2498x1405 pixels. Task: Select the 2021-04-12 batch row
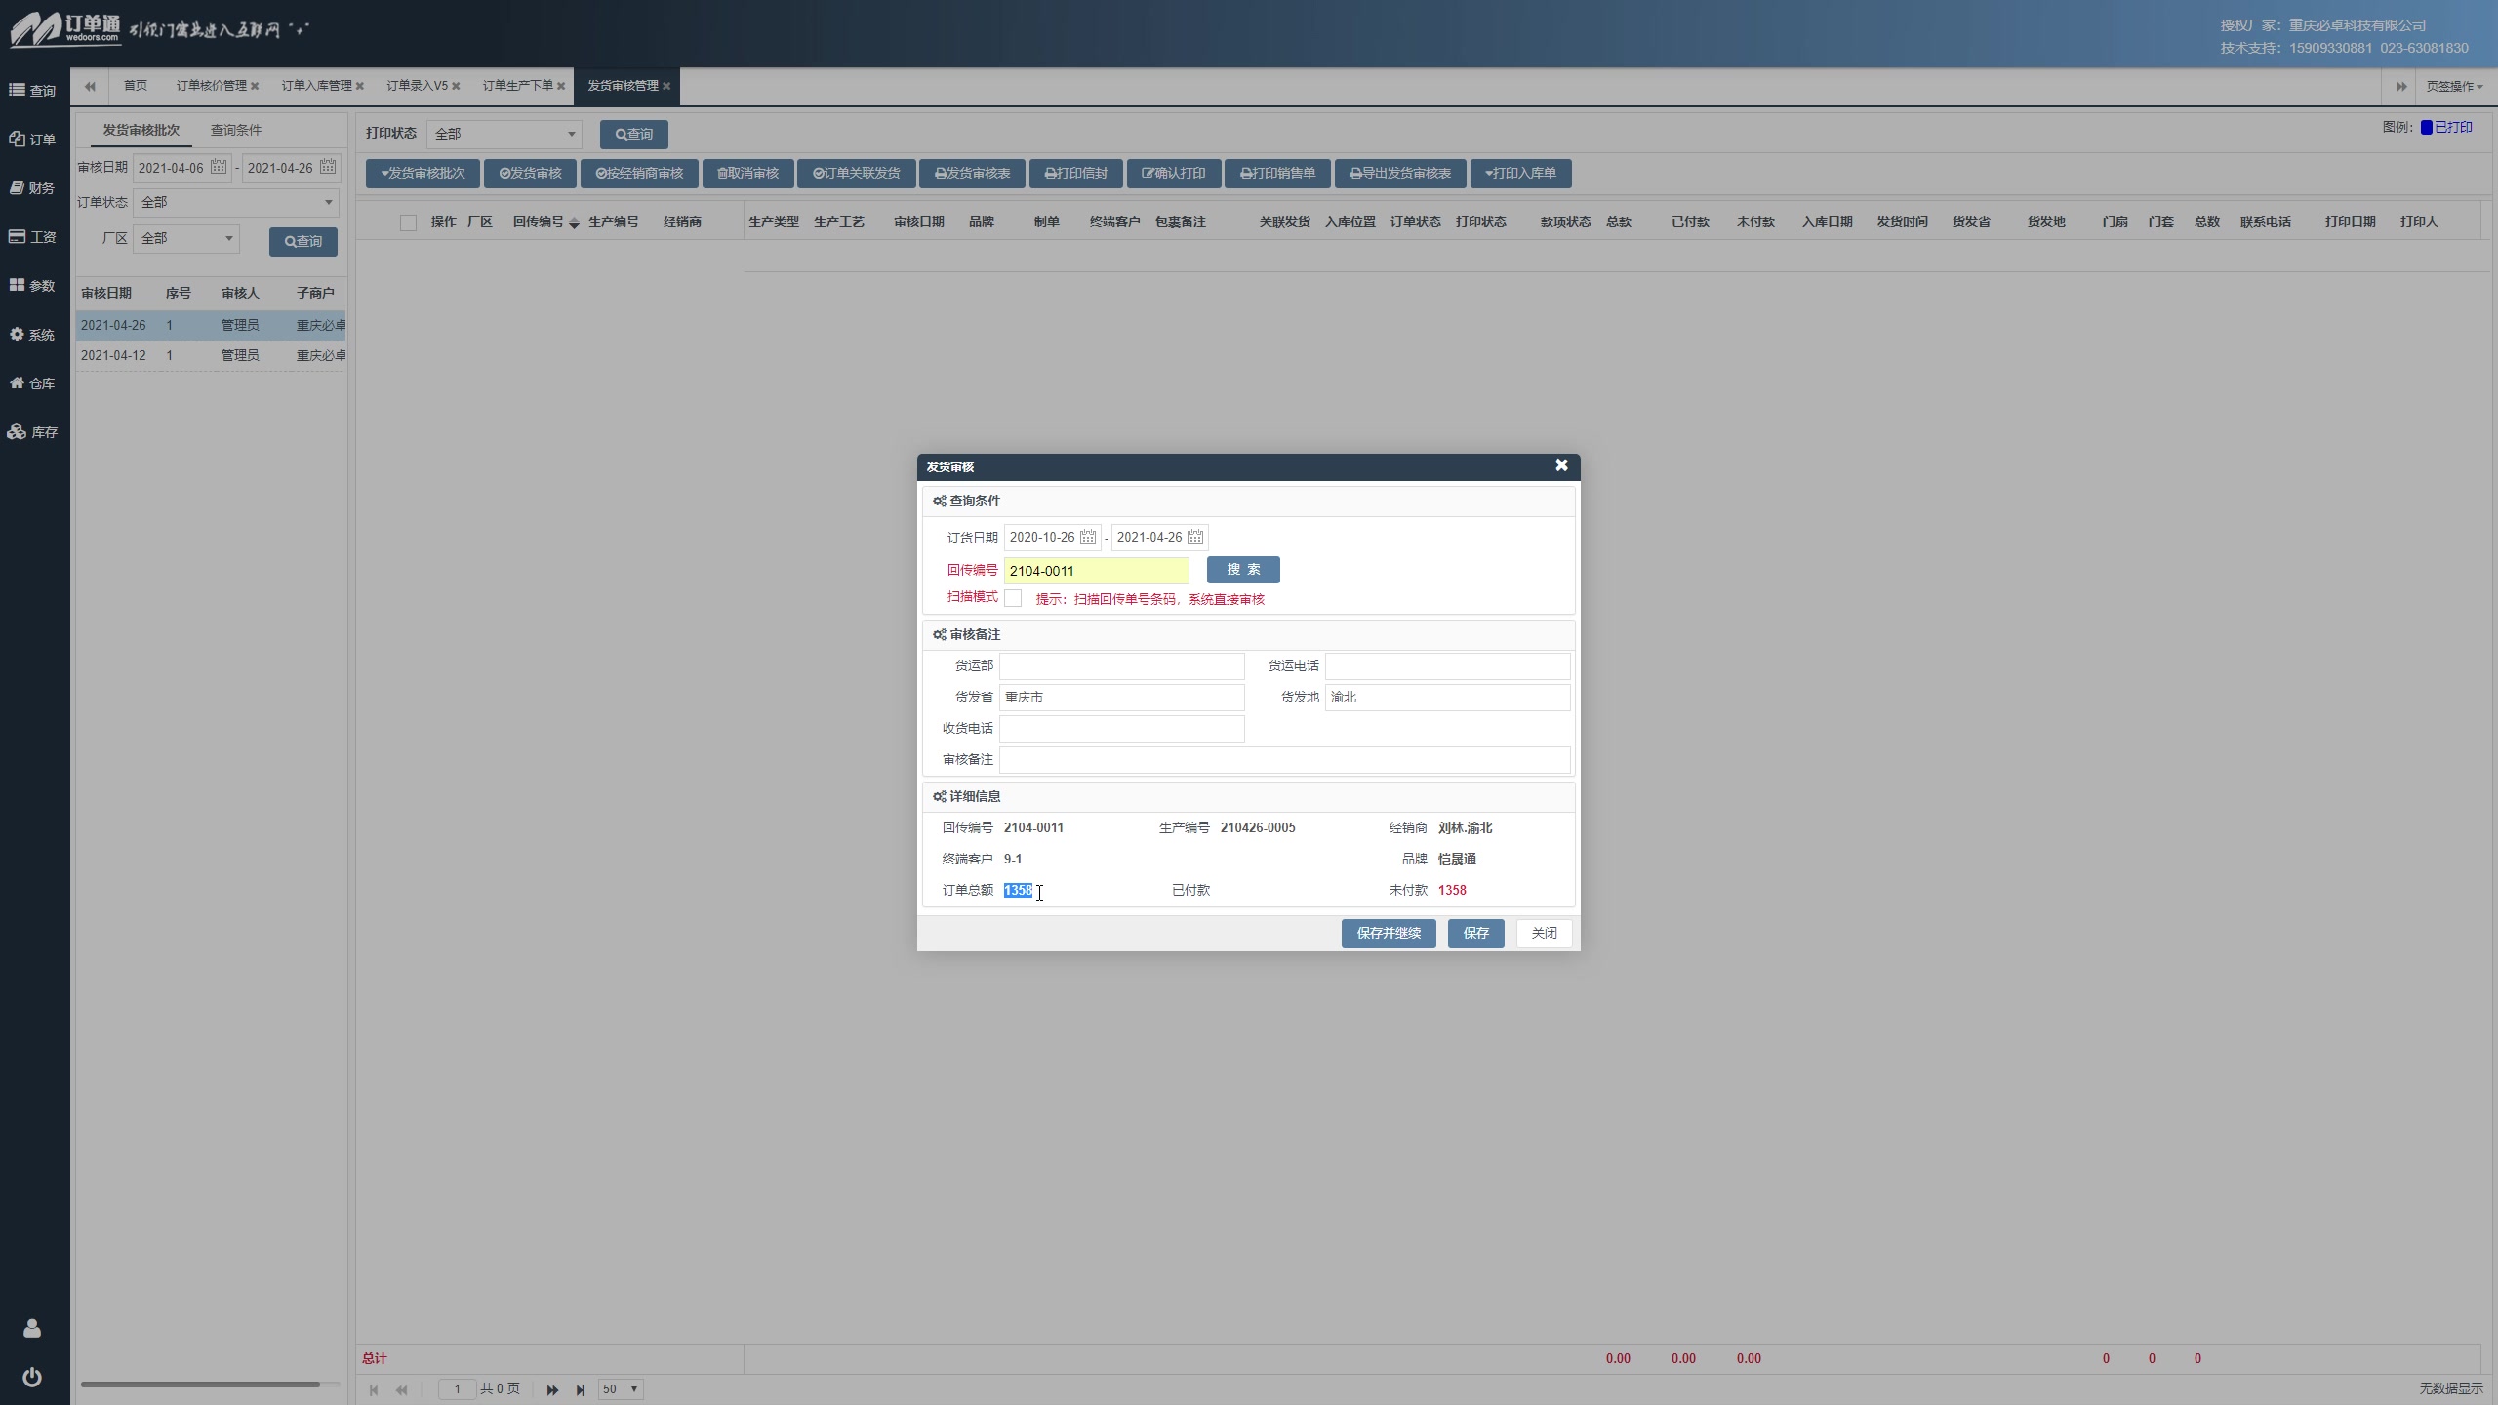[x=211, y=355]
